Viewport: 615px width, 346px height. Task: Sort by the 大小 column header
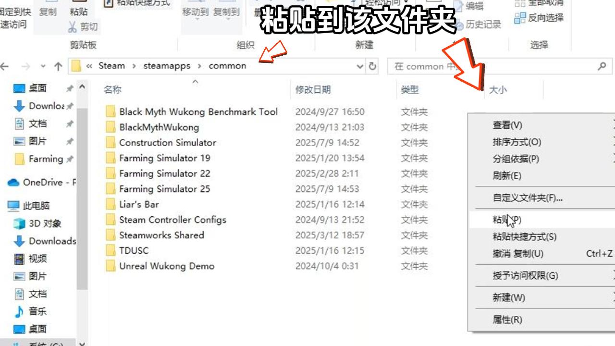pos(497,89)
